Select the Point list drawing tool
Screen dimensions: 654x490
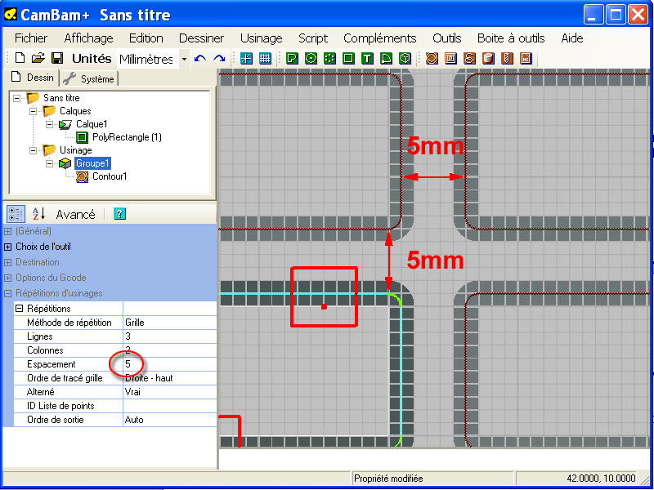329,58
